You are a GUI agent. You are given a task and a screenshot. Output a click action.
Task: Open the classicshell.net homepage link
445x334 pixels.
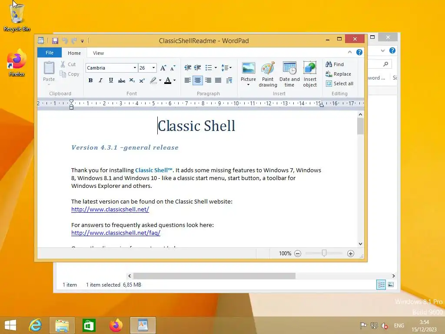pos(110,209)
